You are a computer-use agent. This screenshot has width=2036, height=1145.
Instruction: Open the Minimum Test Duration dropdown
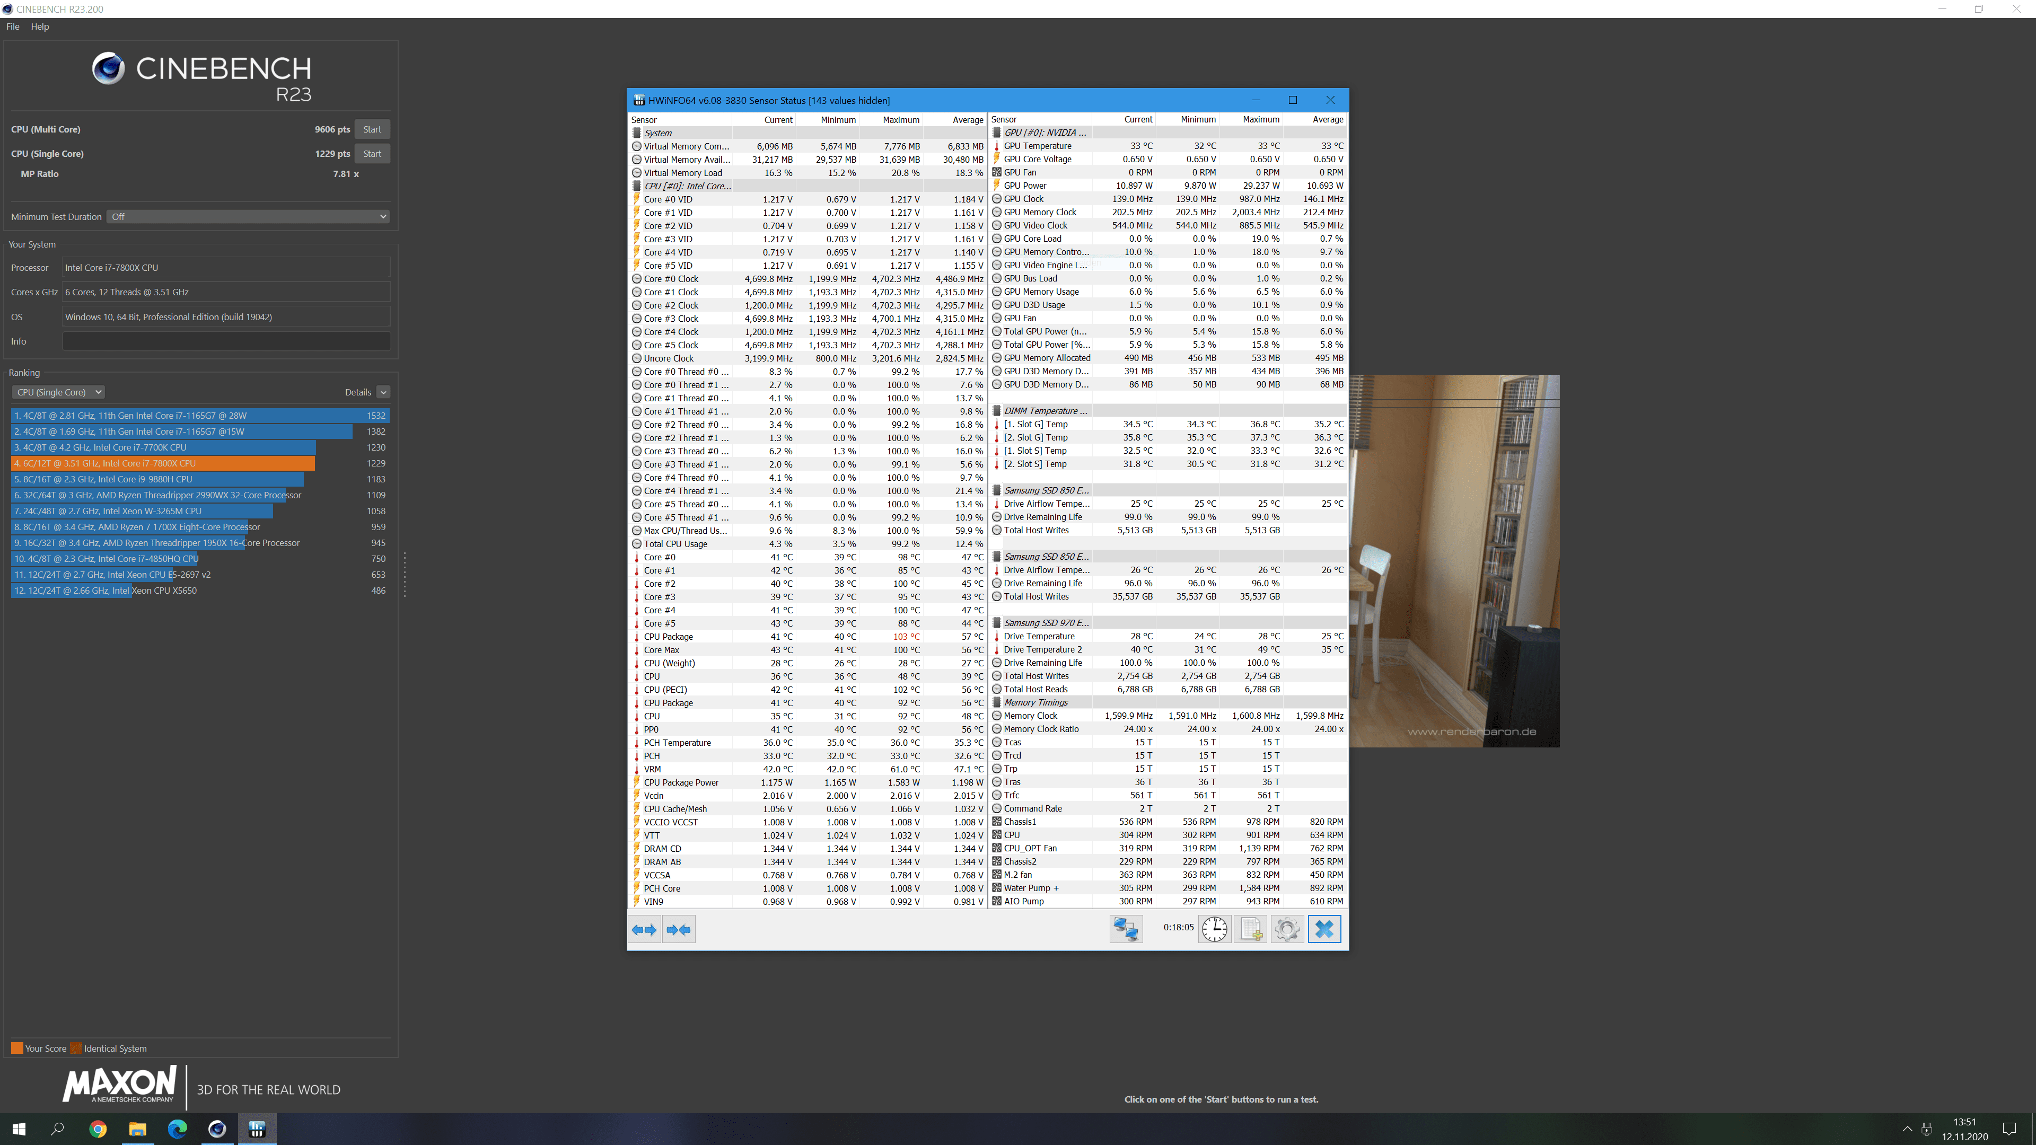248,216
